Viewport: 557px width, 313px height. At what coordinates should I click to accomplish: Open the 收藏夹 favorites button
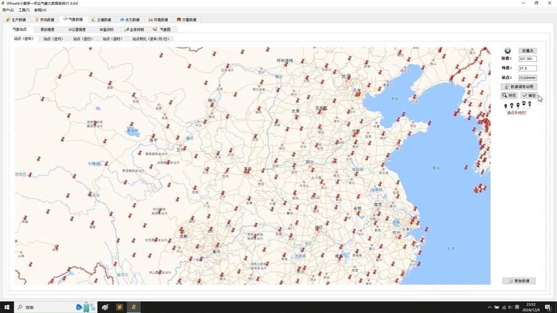click(528, 51)
